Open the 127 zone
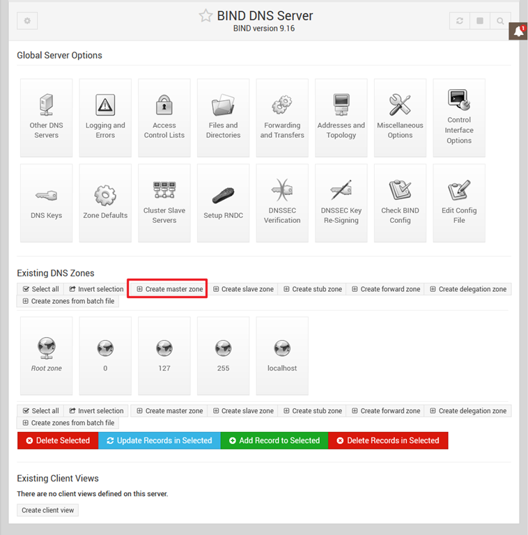The width and height of the screenshot is (528, 535). (x=164, y=355)
